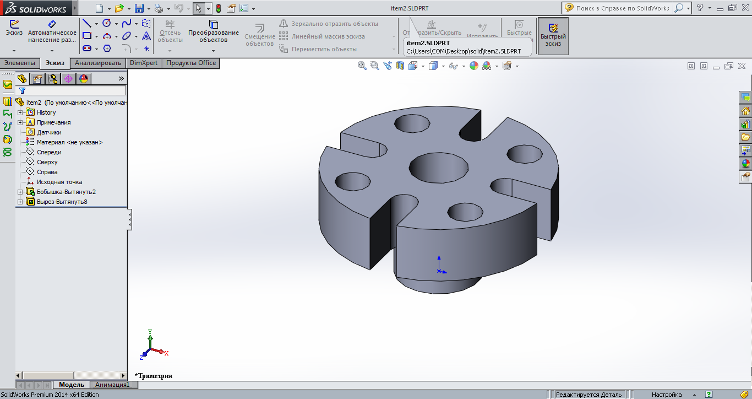Click the feature tree filter field
Viewport: 752px width, 399px height.
tap(72, 90)
